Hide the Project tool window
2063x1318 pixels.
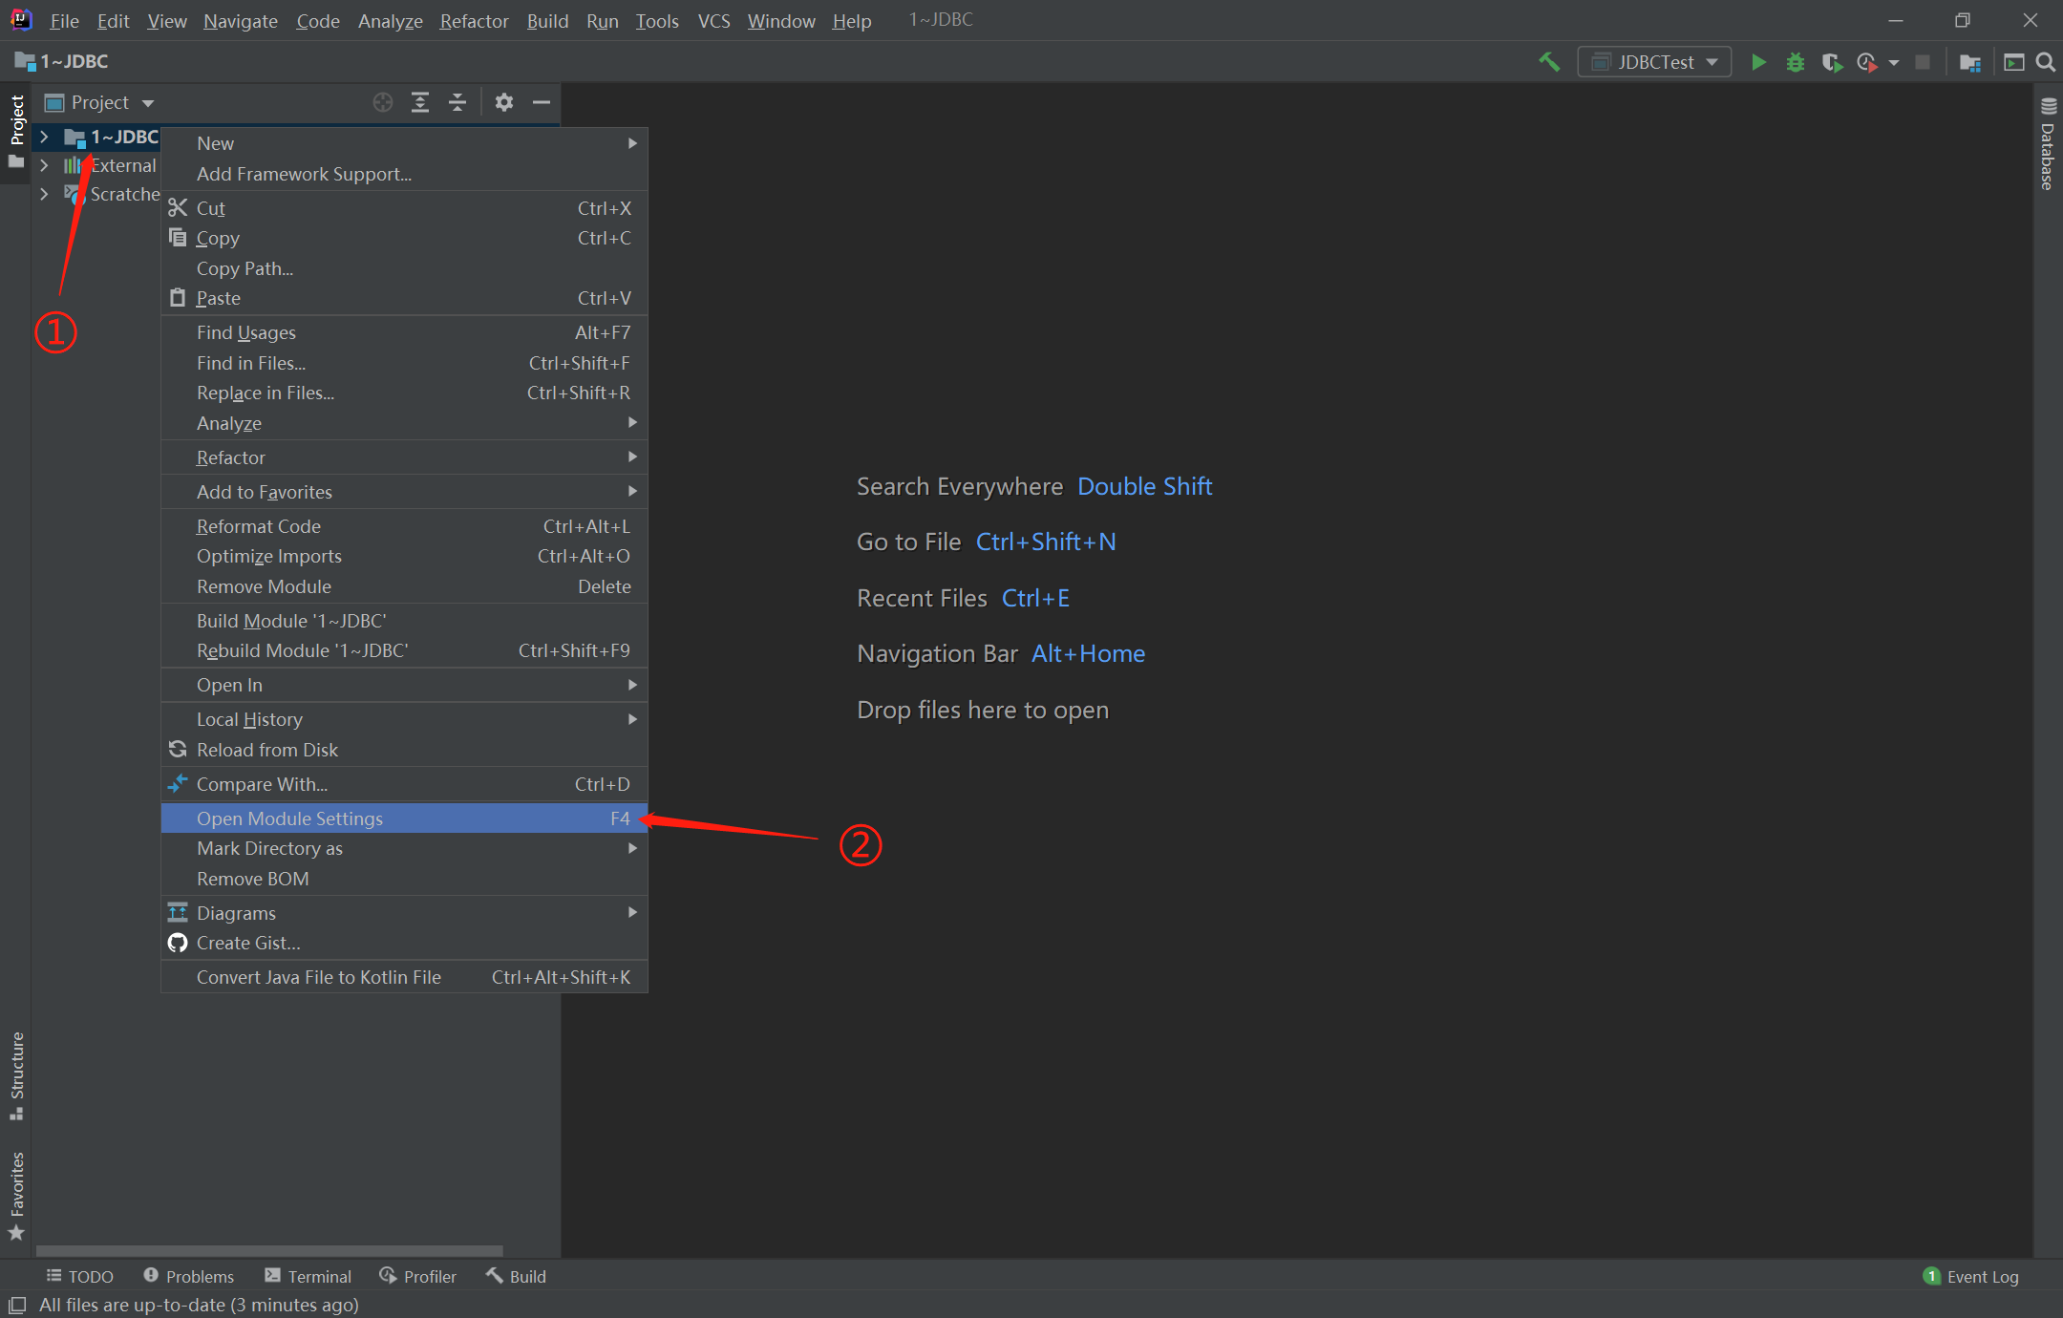(x=542, y=102)
